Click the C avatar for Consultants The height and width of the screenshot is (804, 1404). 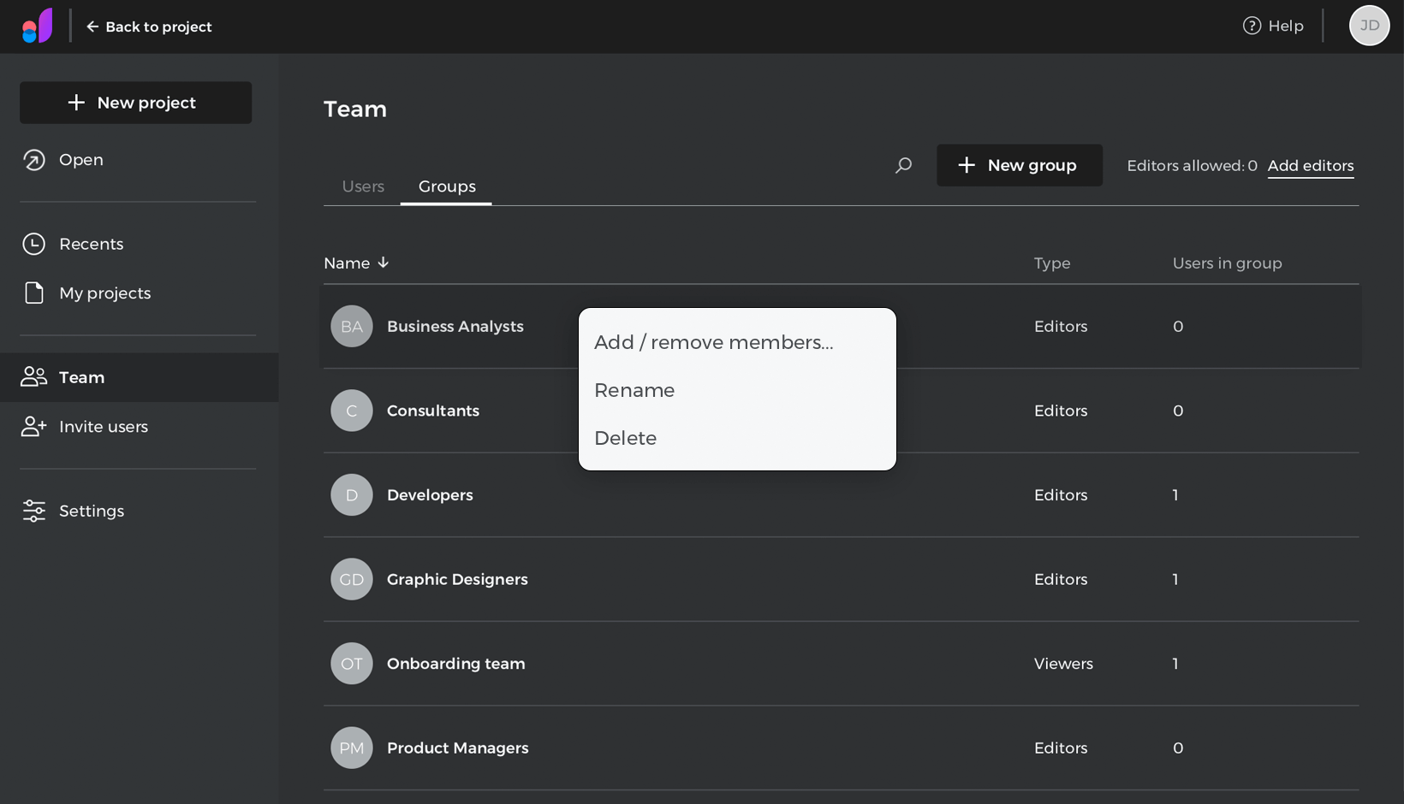coord(352,411)
